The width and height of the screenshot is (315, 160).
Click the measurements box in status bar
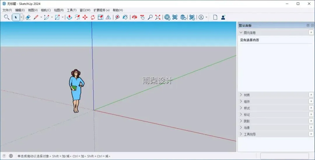[284, 156]
